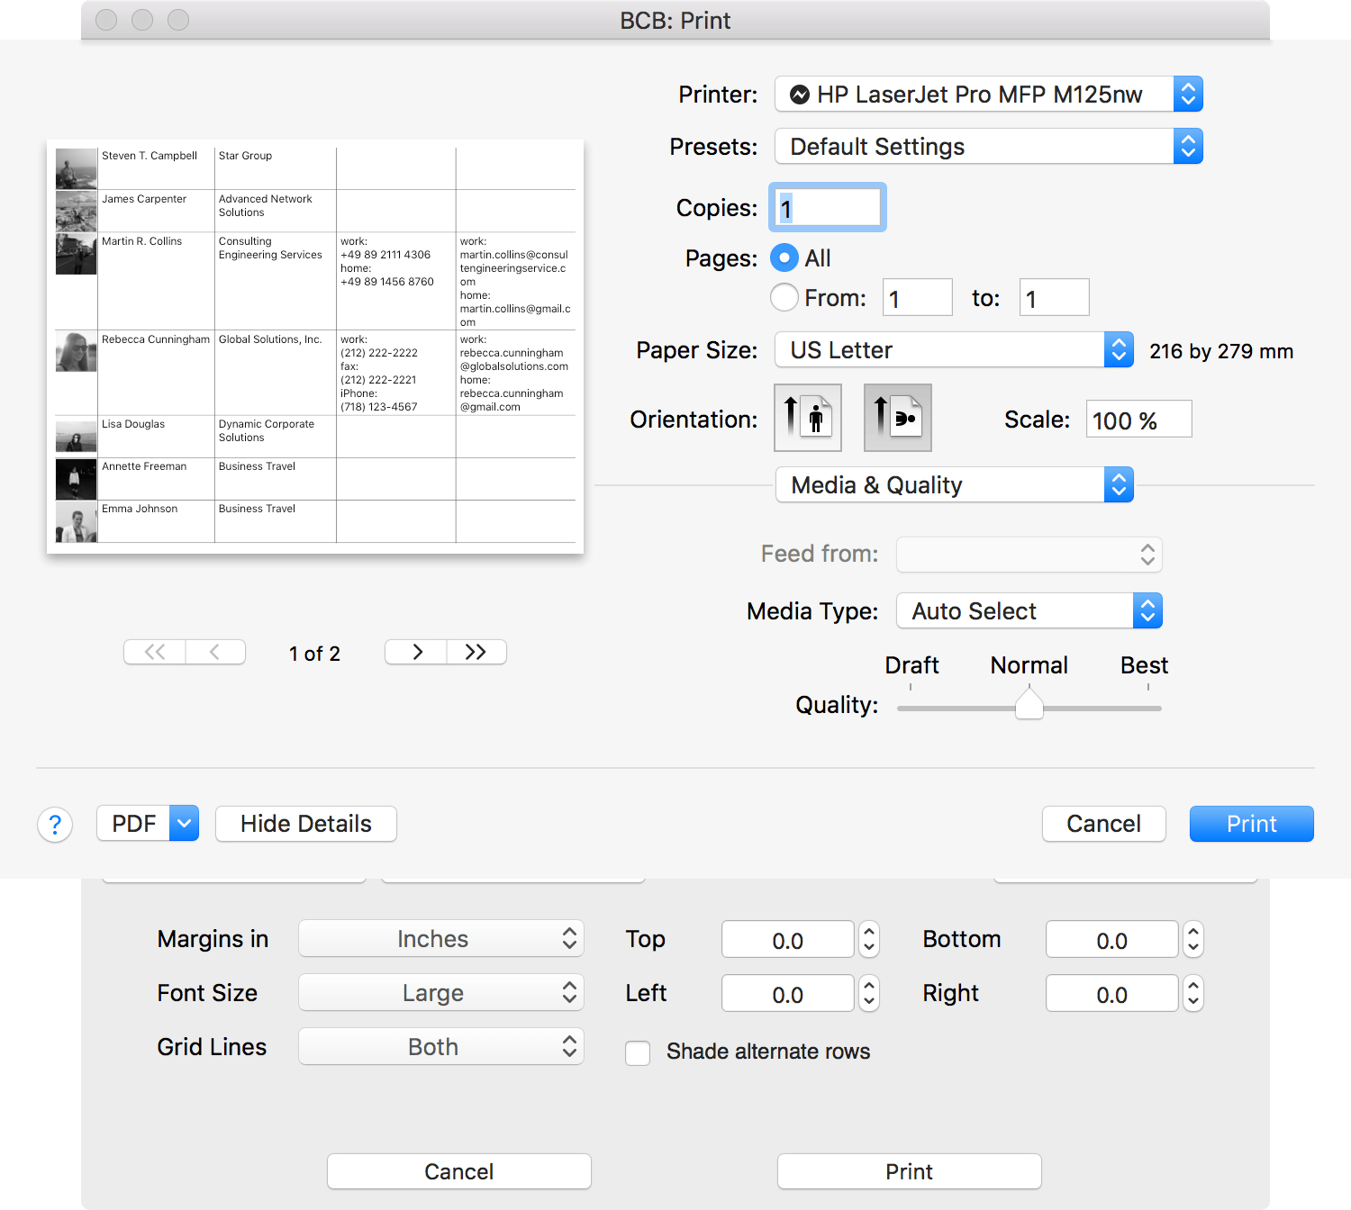Image resolution: width=1351 pixels, height=1210 pixels.
Task: Switch from Media & Quality pane
Action: [954, 484]
